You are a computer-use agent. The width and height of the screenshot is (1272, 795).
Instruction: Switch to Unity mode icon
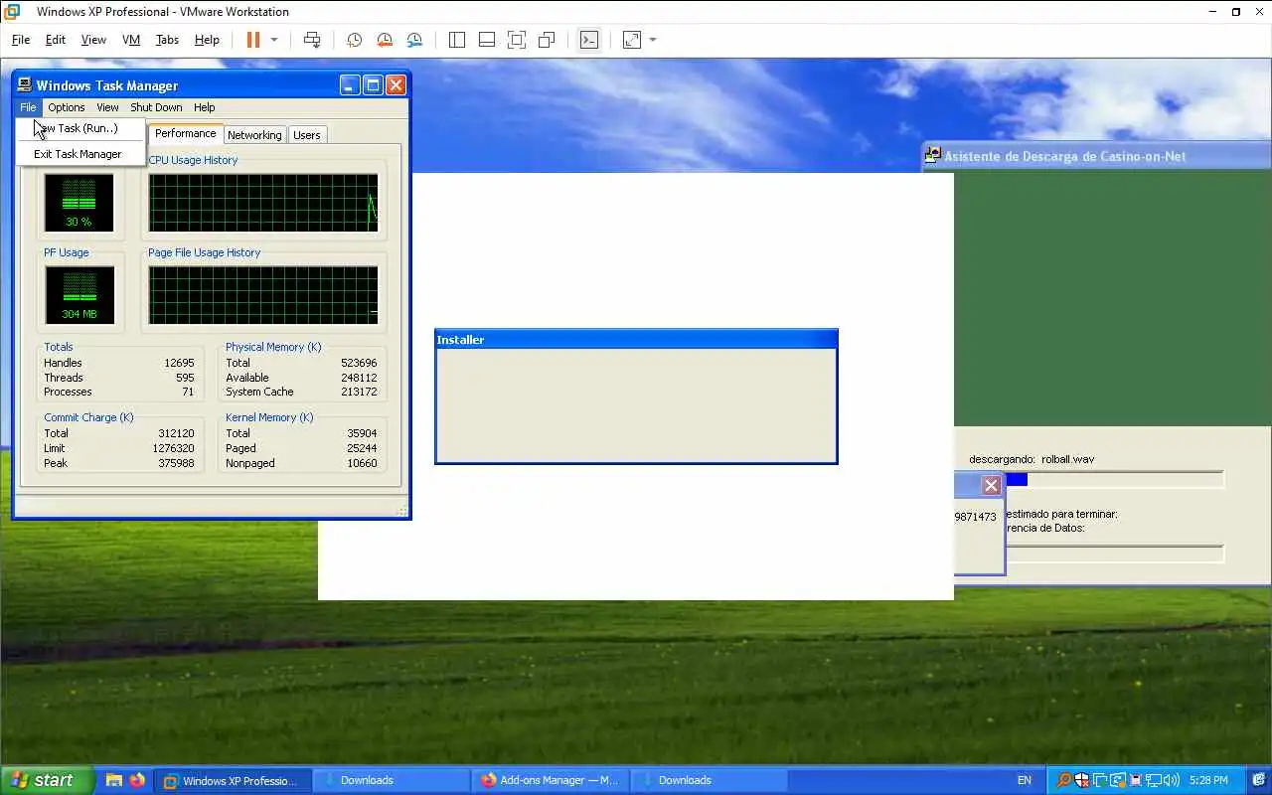point(547,40)
